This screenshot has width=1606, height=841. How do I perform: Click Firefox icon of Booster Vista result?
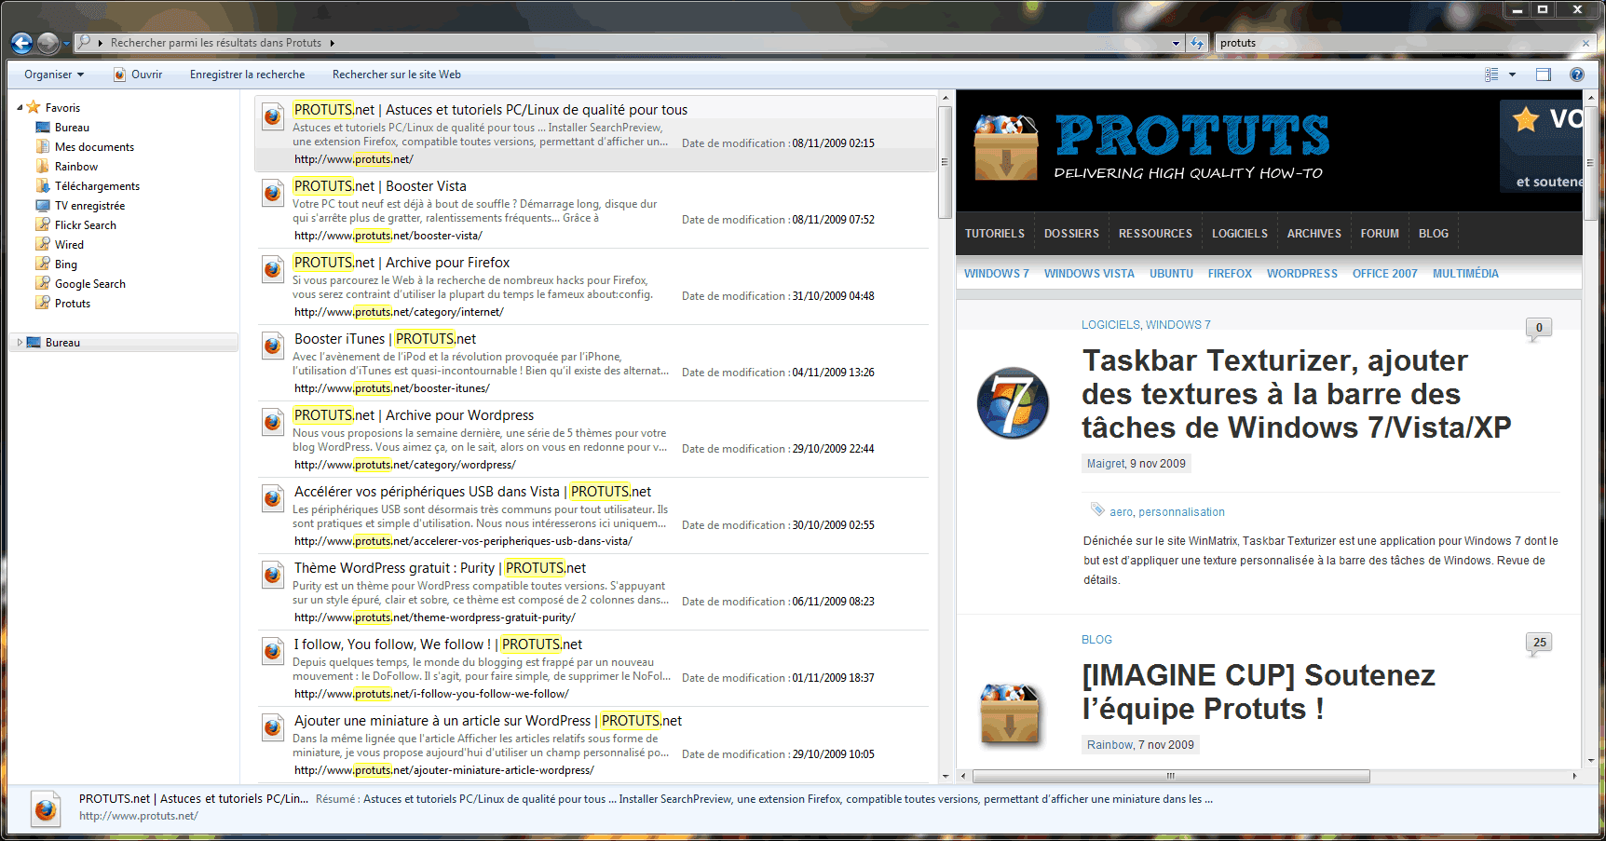[x=273, y=193]
